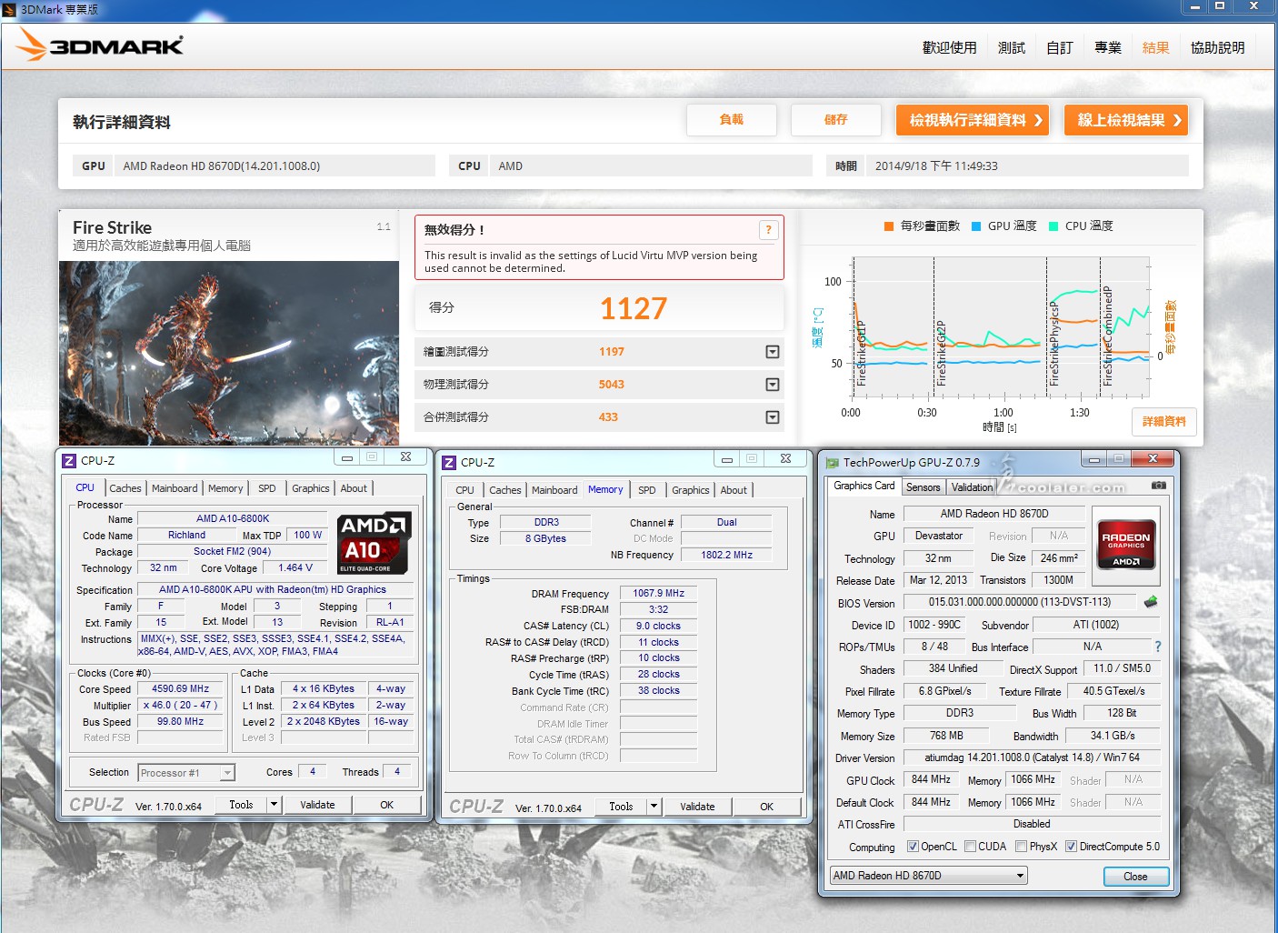The image size is (1278, 933).
Task: Switch to the Validation tab in GPU-Z
Action: pyautogui.click(x=973, y=487)
